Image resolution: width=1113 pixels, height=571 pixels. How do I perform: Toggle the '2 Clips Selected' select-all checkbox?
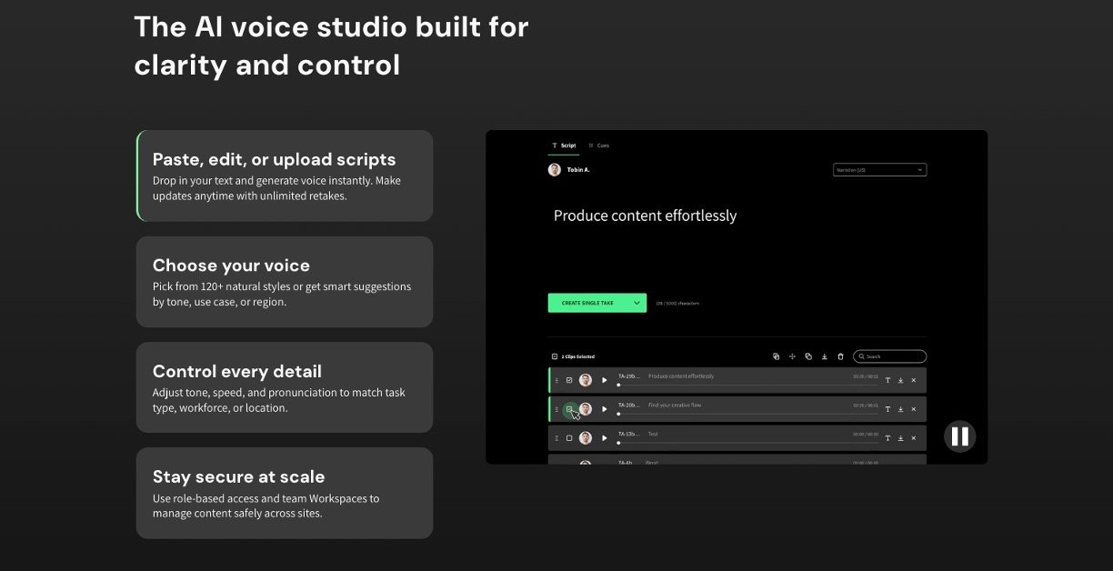[555, 356]
